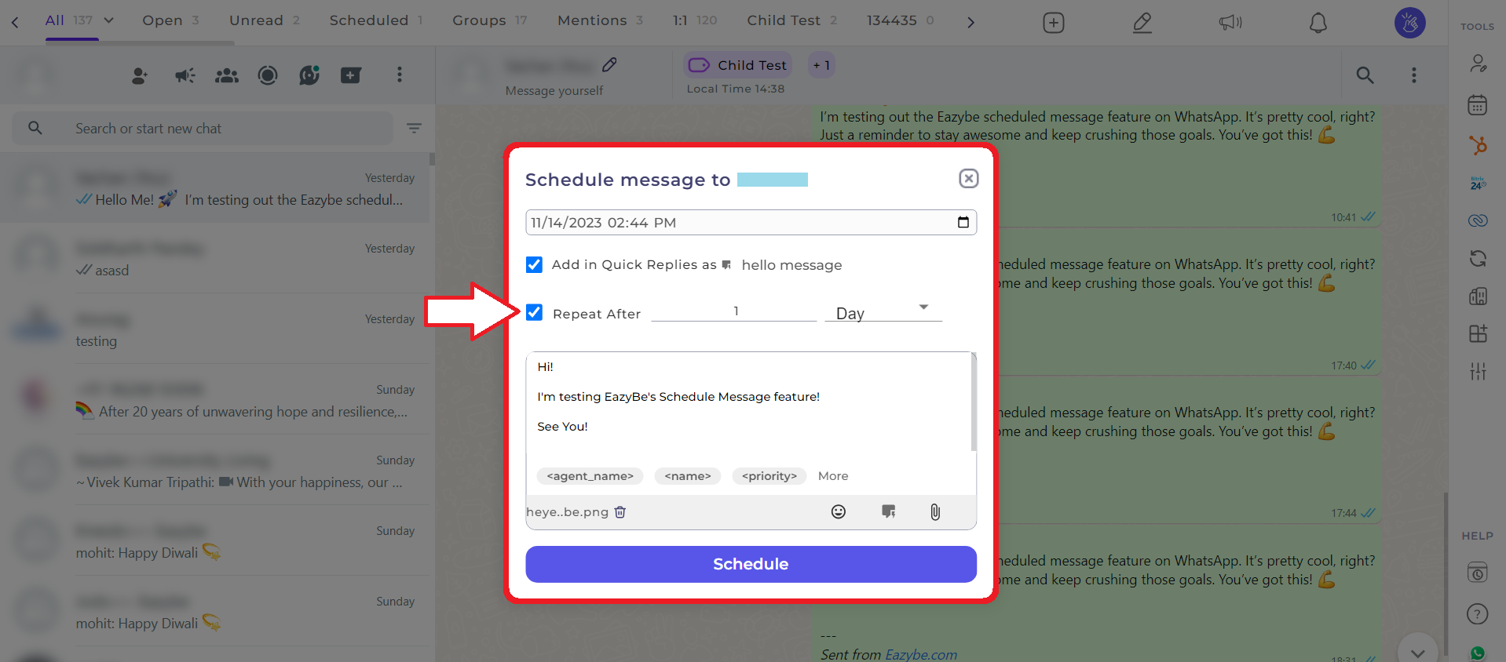
Task: Click the repeat count number field
Action: (734, 311)
